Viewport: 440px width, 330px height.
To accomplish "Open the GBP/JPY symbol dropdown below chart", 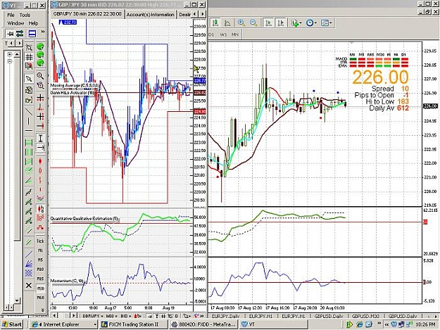I will click(93, 316).
